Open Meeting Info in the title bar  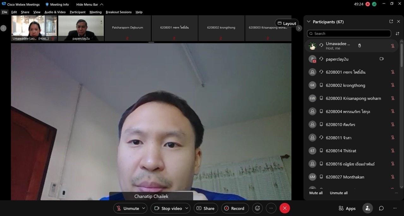click(57, 4)
